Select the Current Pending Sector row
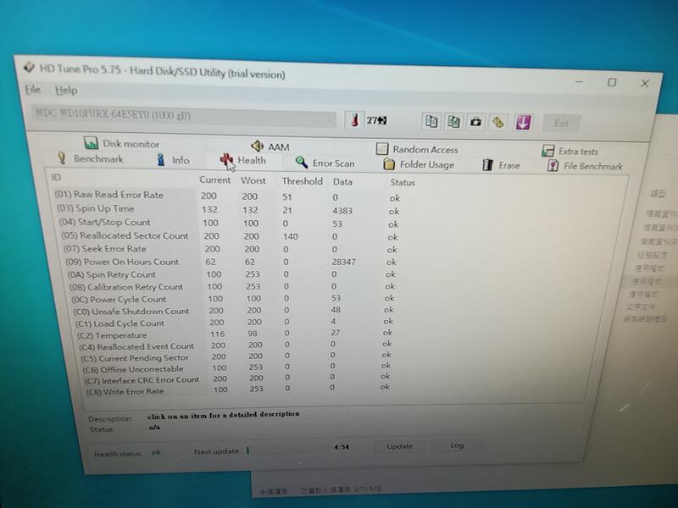 pos(236,356)
